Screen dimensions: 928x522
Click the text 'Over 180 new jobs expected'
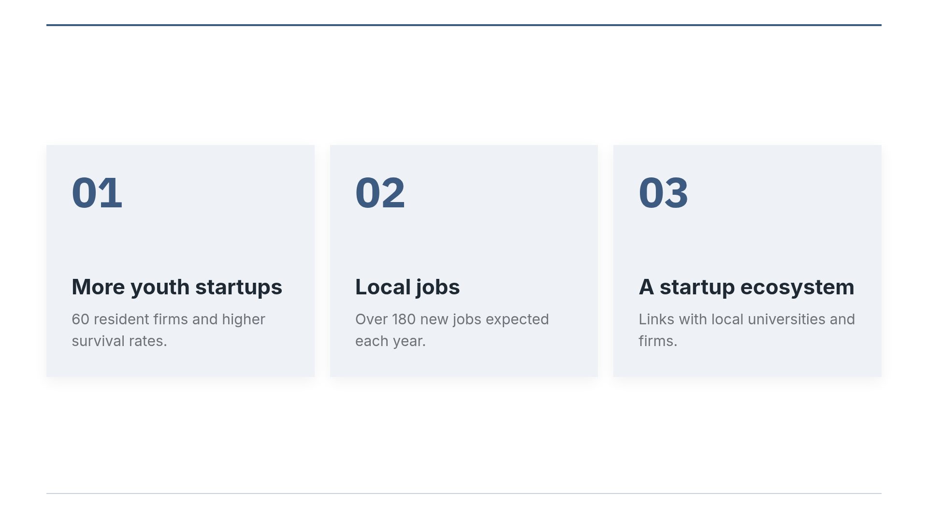point(452,319)
